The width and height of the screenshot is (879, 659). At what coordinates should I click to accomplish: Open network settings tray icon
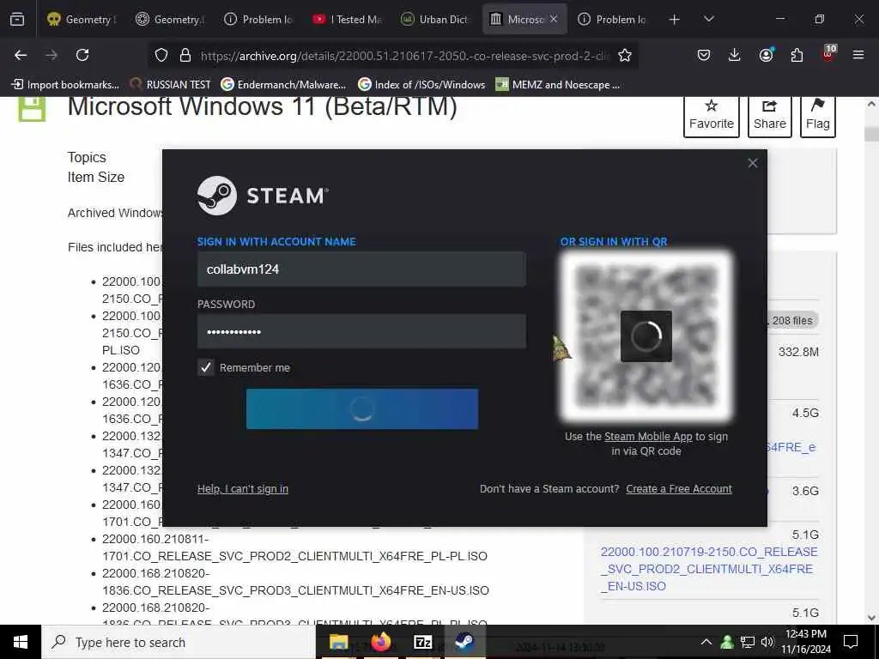(x=748, y=642)
